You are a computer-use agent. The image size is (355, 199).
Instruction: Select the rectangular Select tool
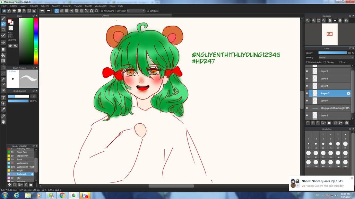tap(3, 68)
